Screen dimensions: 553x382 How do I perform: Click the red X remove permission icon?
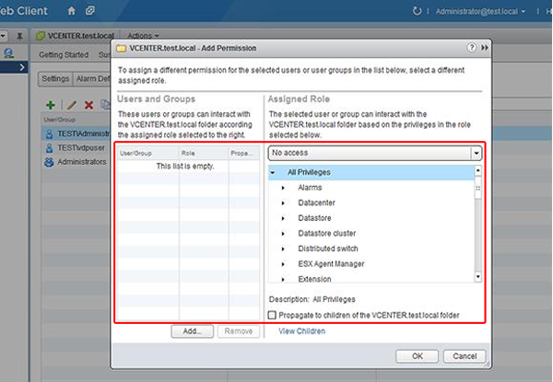pyautogui.click(x=88, y=105)
